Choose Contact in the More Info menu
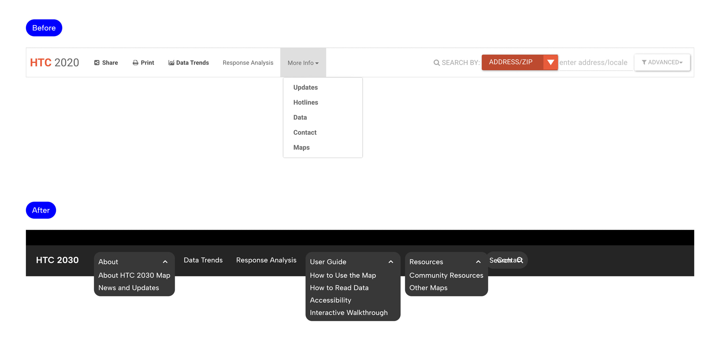Screen dimensions: 720x345 [x=305, y=132]
